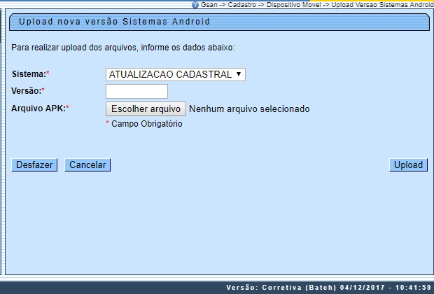Click the 'Arquivo APK:' label
This screenshot has width=434, height=294.
38,108
